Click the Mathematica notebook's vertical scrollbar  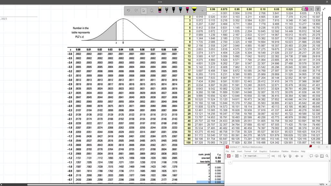point(329,171)
